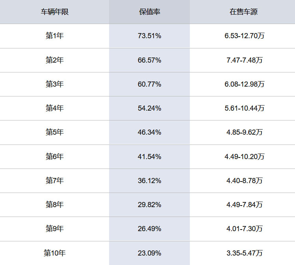Click the 车辆年限 column header
The height and width of the screenshot is (265, 295).
(x=54, y=12)
